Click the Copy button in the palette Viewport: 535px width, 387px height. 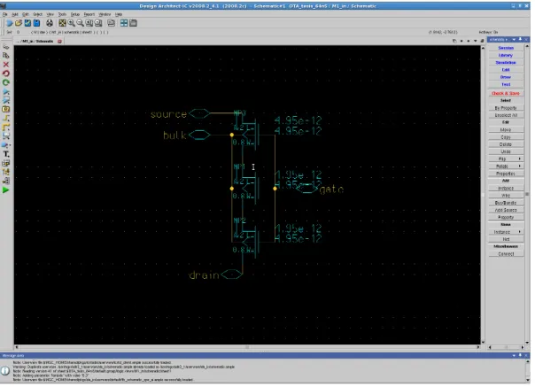click(506, 137)
